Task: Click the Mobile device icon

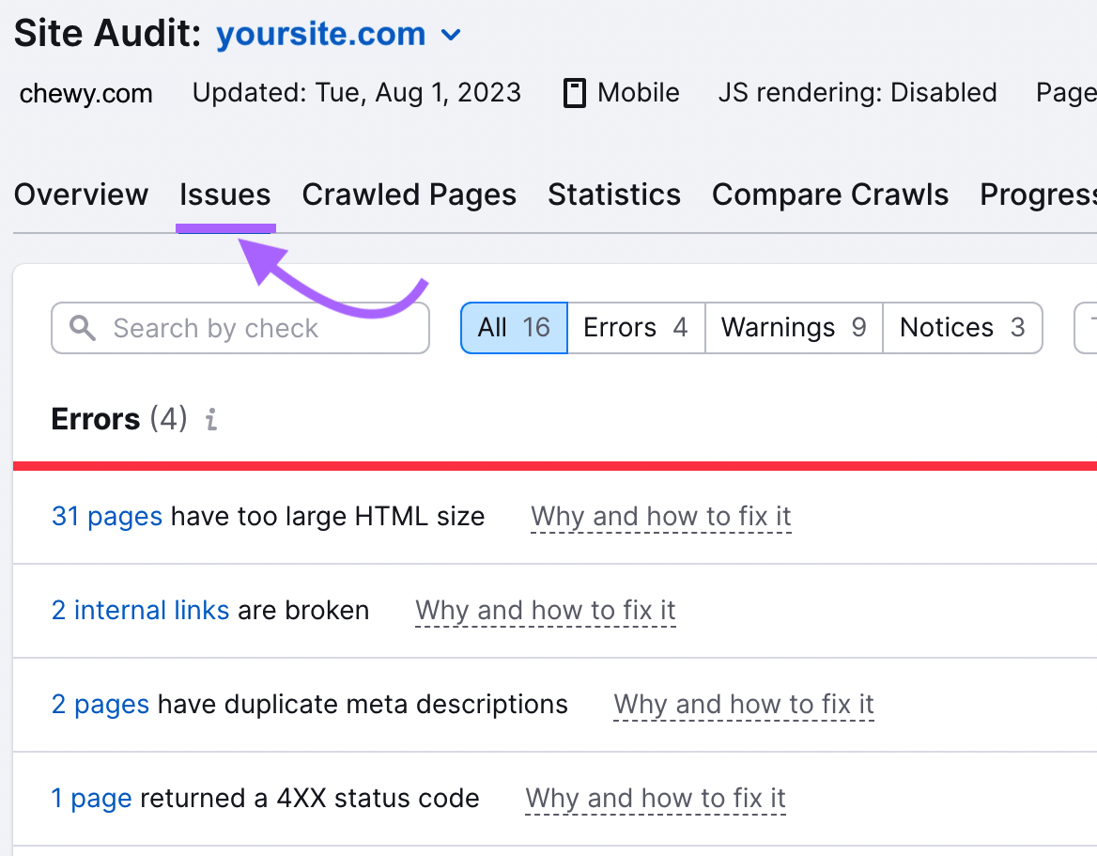Action: coord(573,92)
